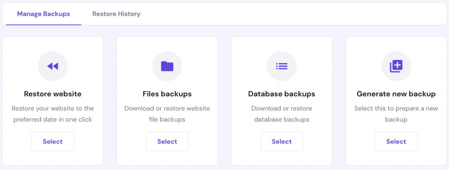Click 'Download or restore database backups' description
This screenshot has width=449, height=170.
pos(282,114)
